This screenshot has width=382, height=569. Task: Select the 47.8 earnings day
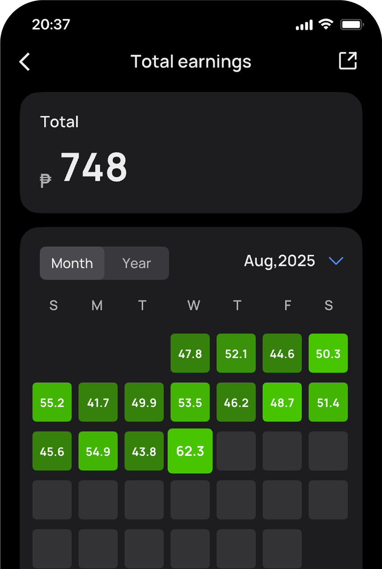coord(190,353)
